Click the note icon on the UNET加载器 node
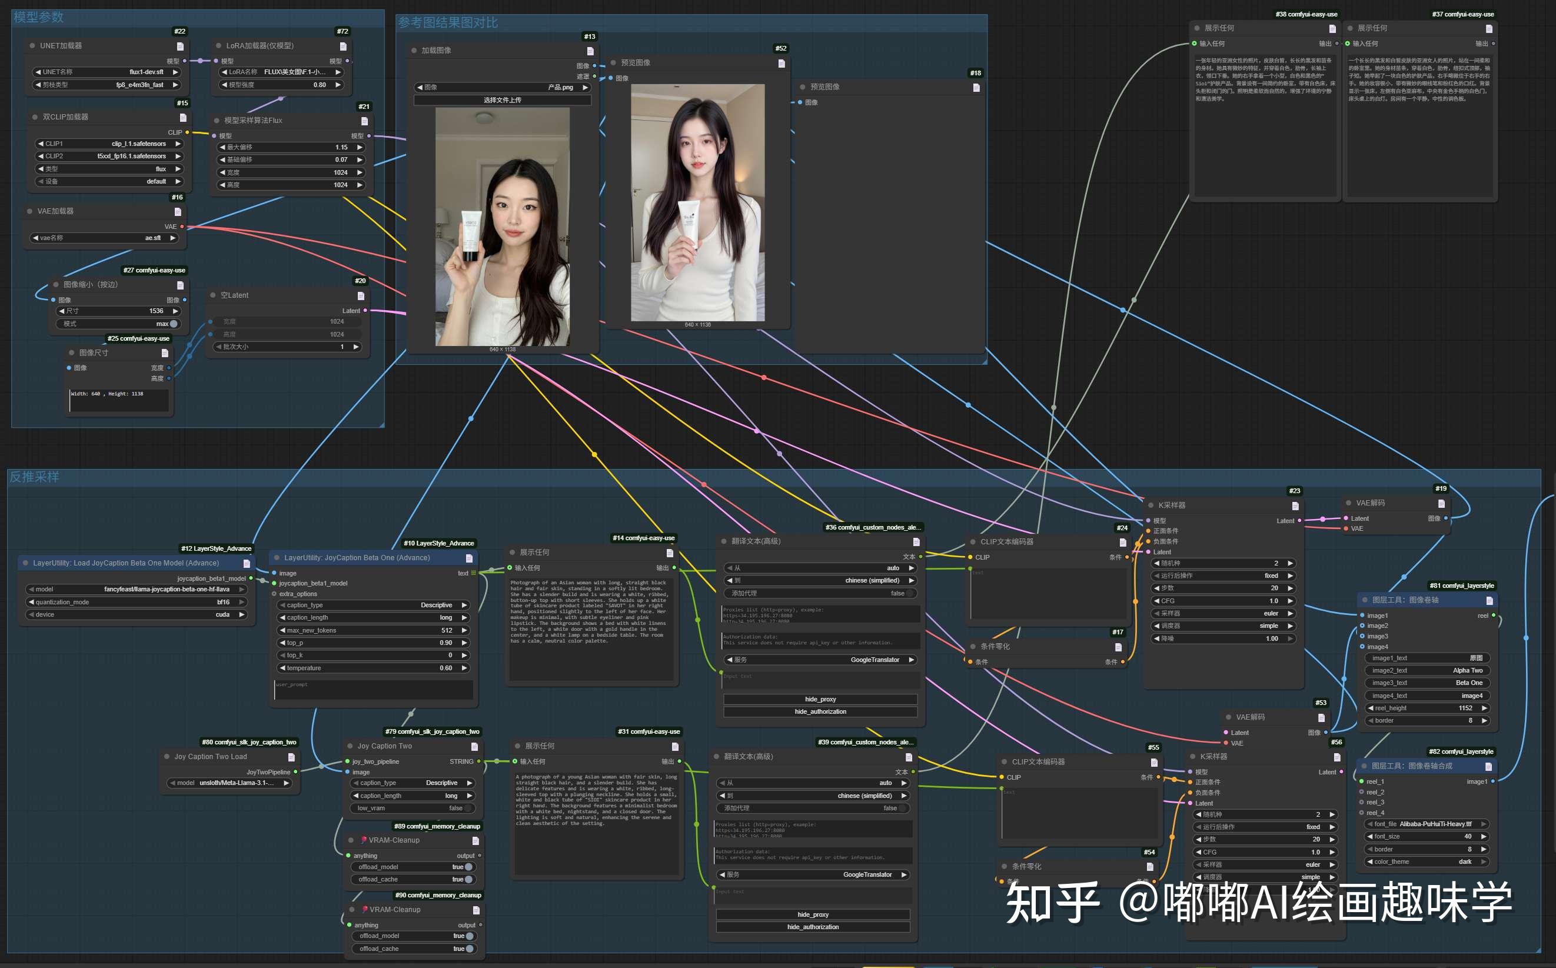Screen dimensions: 1556x968 pyautogui.click(x=179, y=45)
